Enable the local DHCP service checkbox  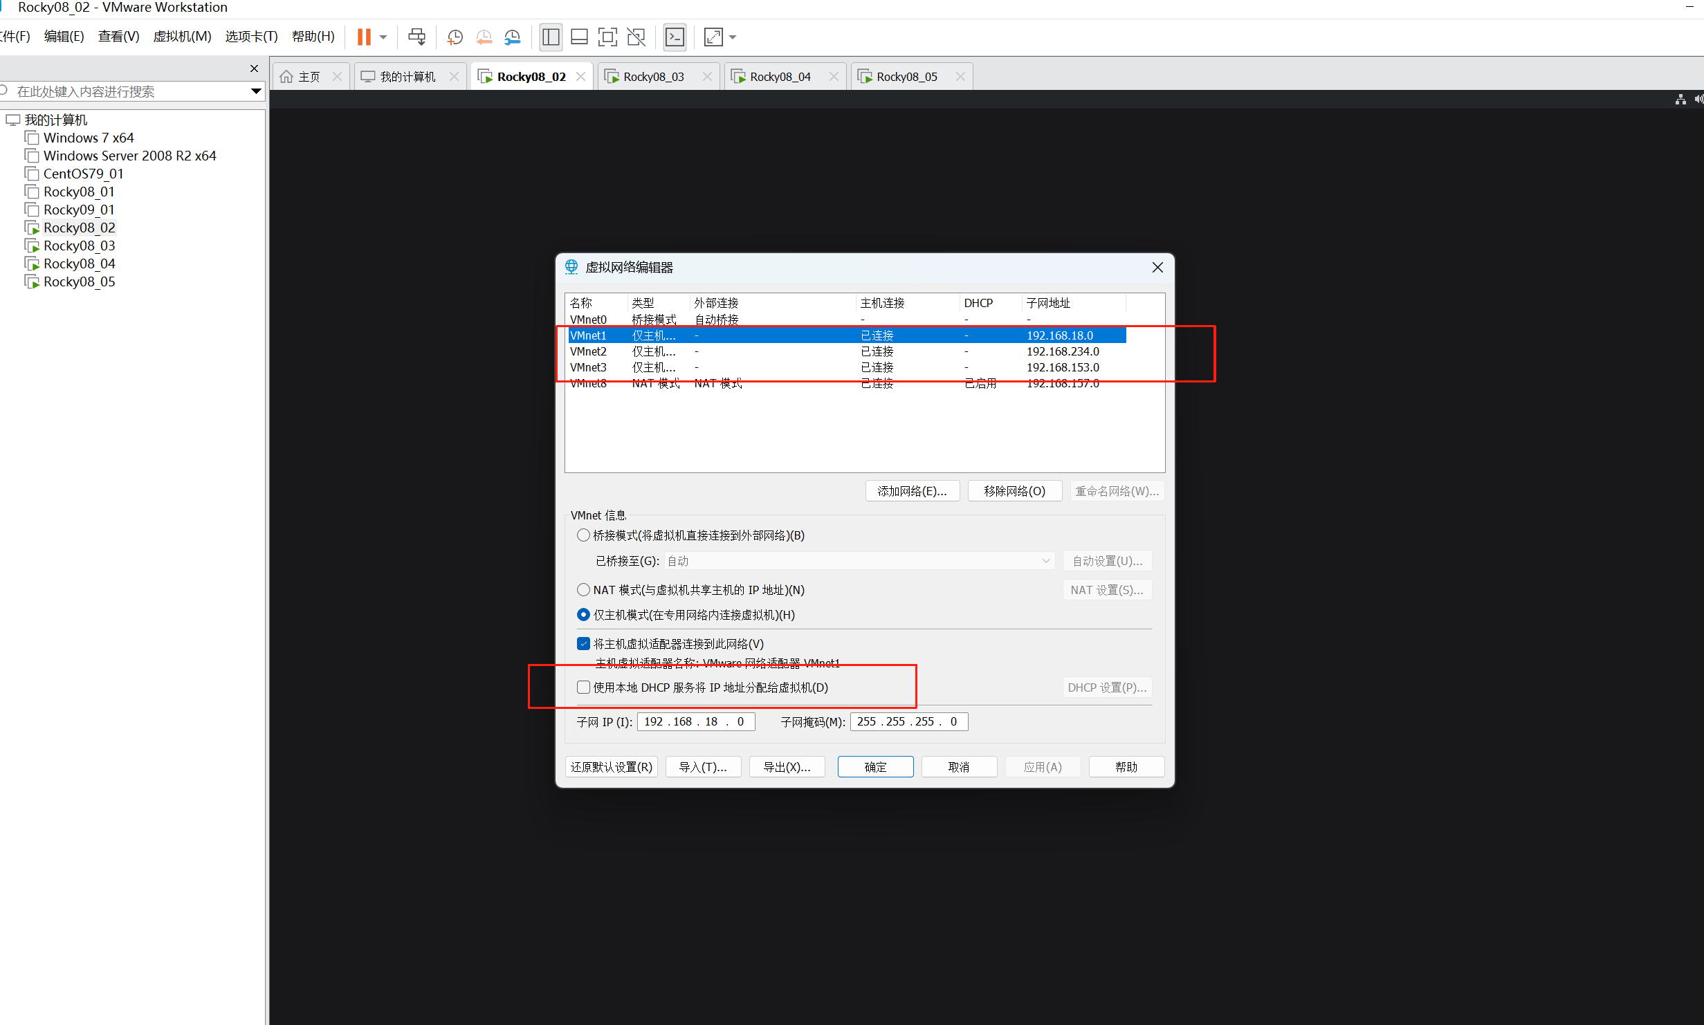pyautogui.click(x=583, y=687)
